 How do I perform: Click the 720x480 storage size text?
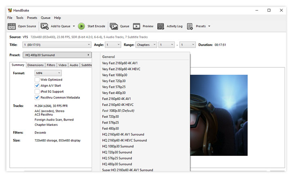coord(57,140)
